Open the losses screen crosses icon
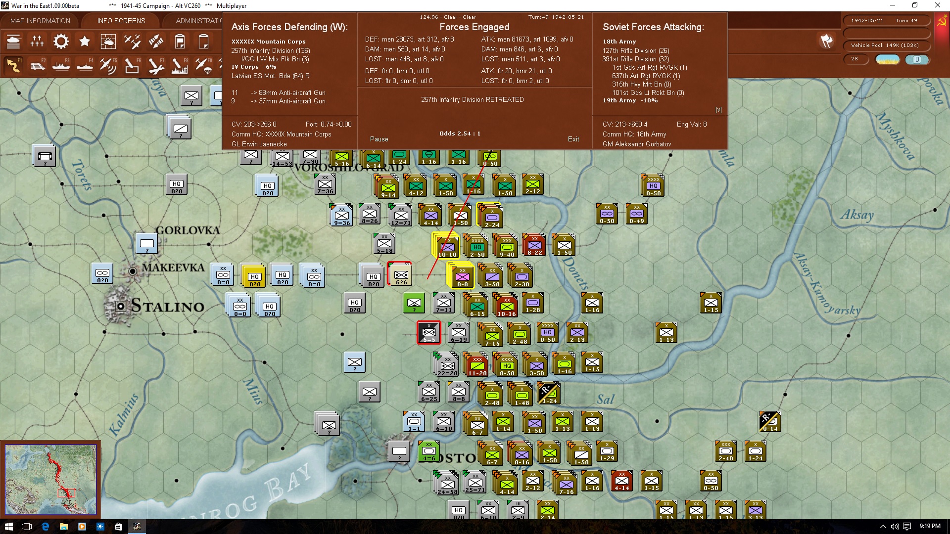The height and width of the screenshot is (534, 950). coord(37,42)
